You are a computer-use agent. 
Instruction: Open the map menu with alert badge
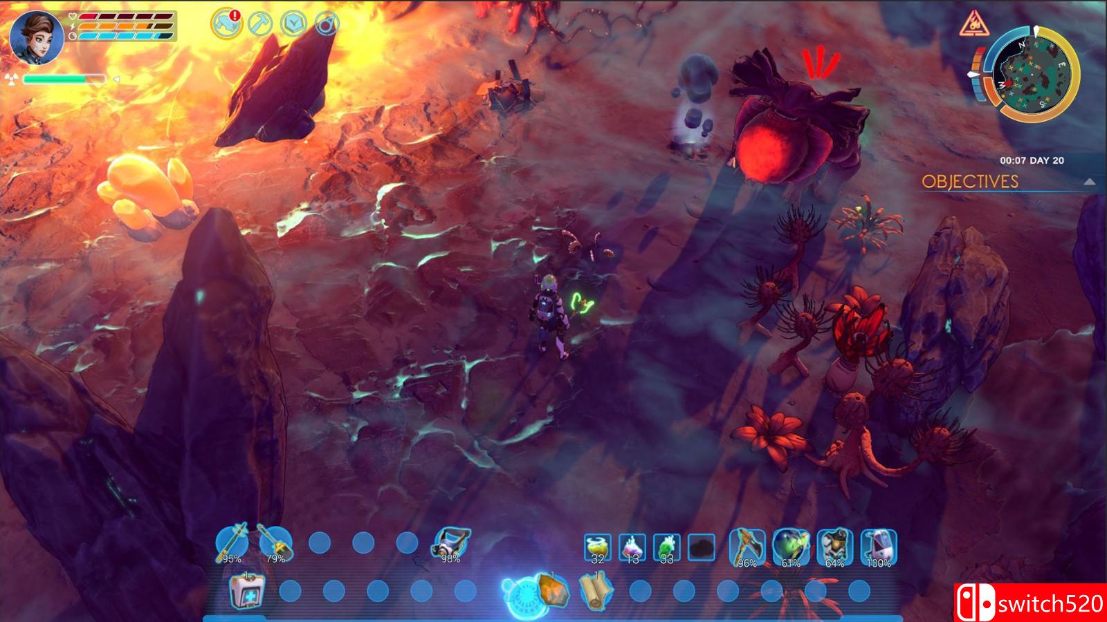[226, 24]
